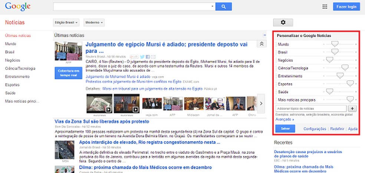Open the MSN traffic photo thumbnail
The width and height of the screenshot is (365, 173).
tap(65, 150)
